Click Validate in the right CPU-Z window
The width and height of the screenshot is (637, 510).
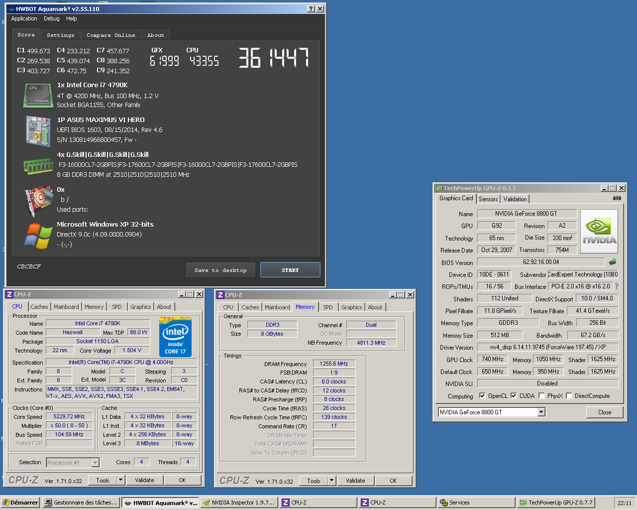point(355,481)
